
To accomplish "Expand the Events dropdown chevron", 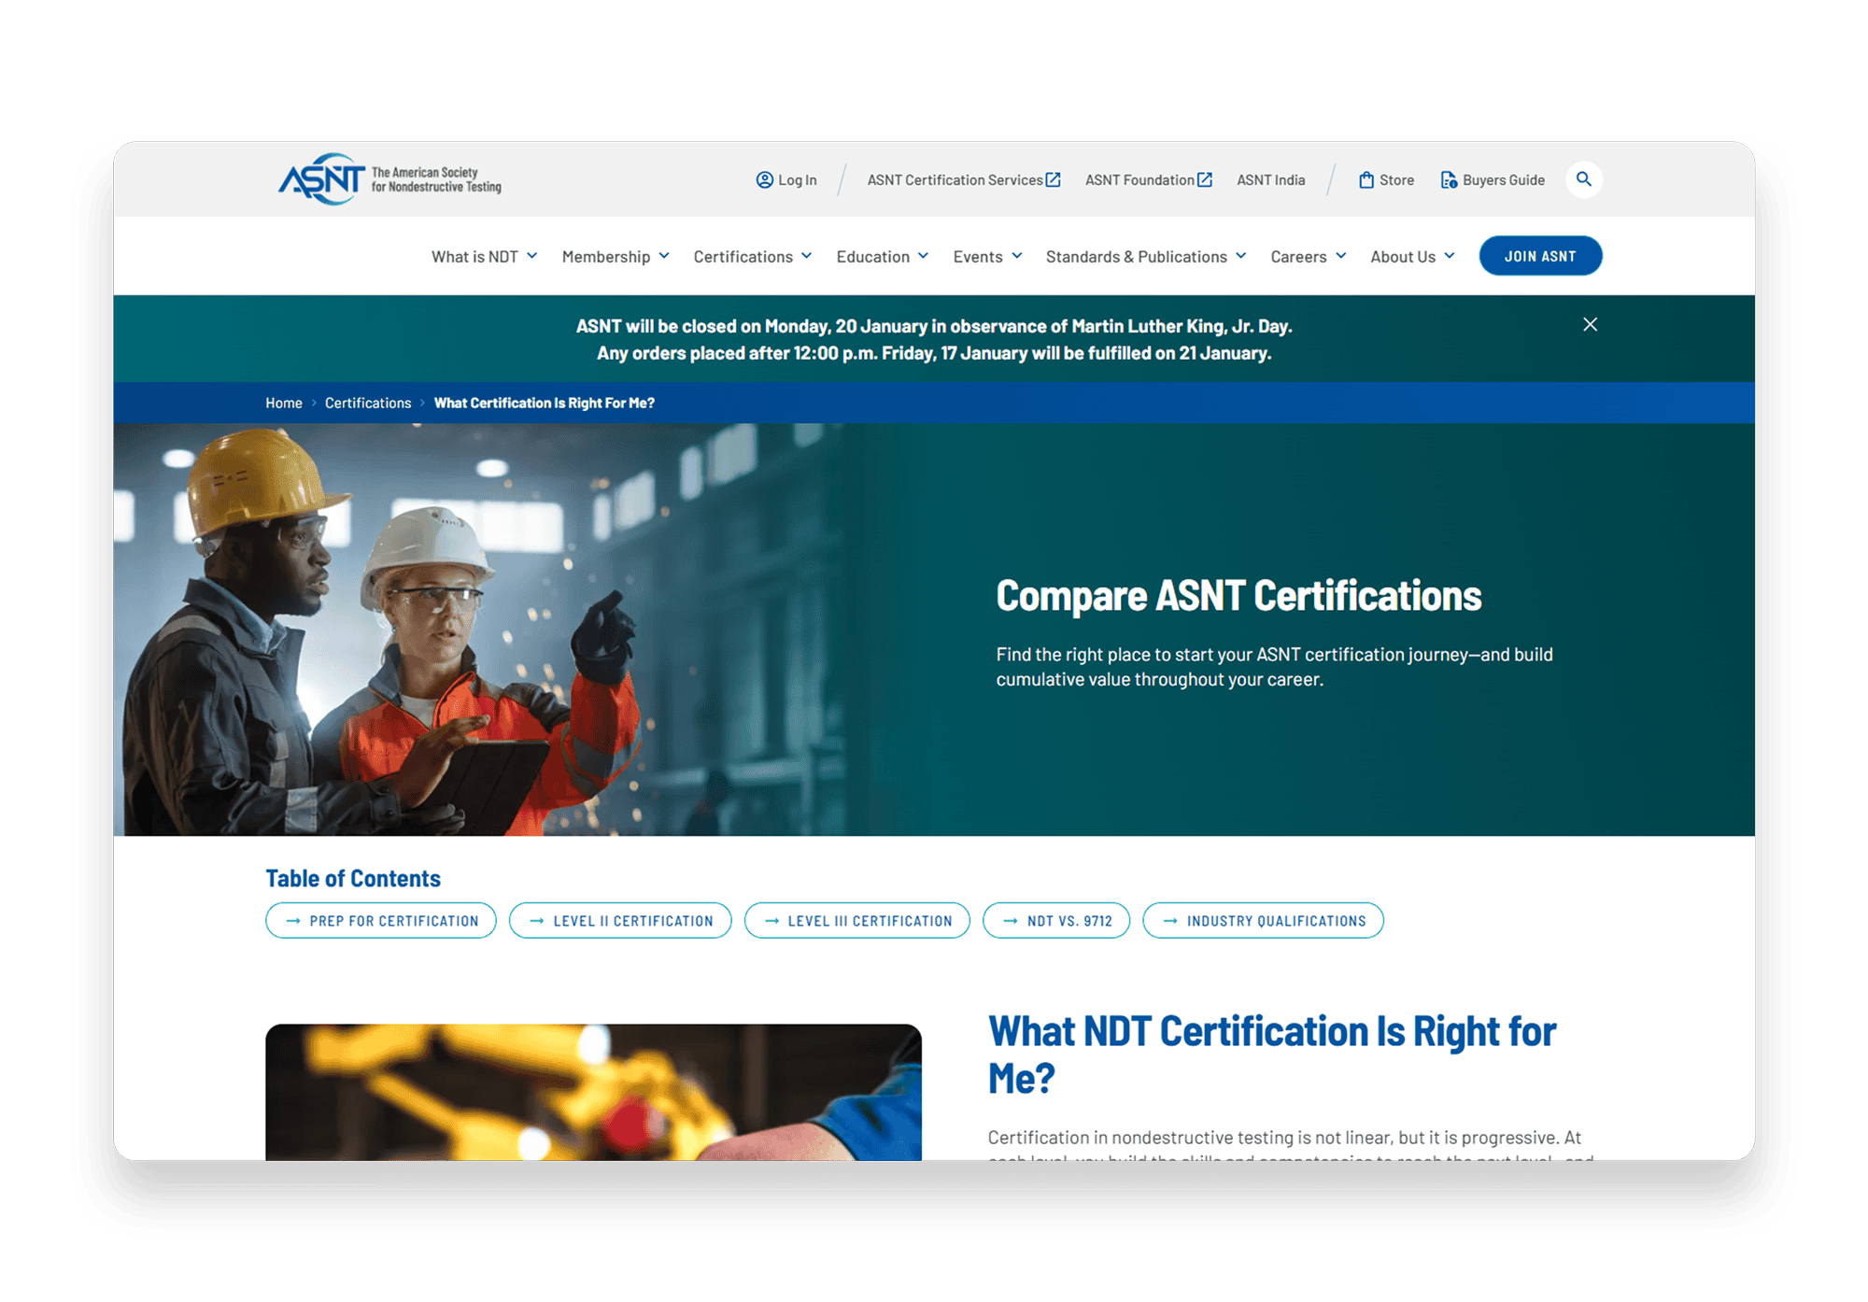I will tap(1017, 256).
